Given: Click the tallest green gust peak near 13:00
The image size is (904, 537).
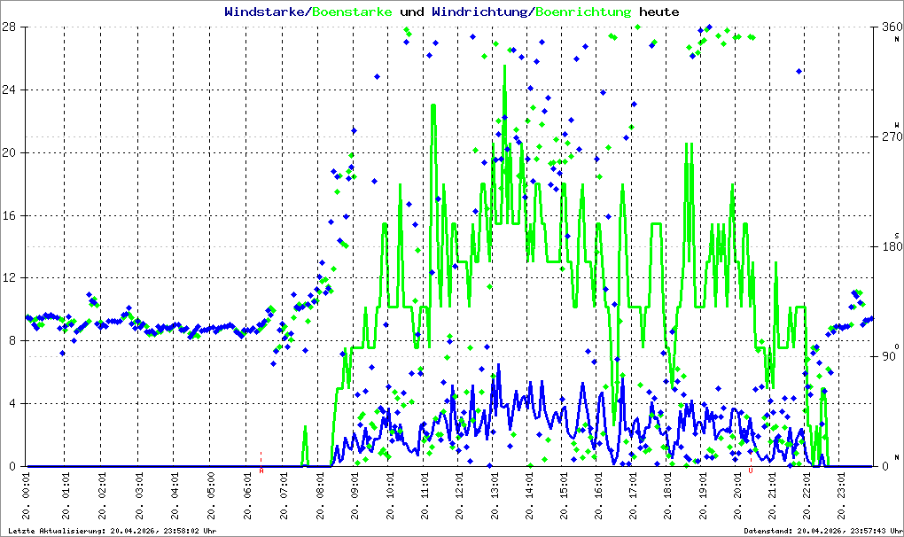Looking at the screenshot, I should [505, 66].
